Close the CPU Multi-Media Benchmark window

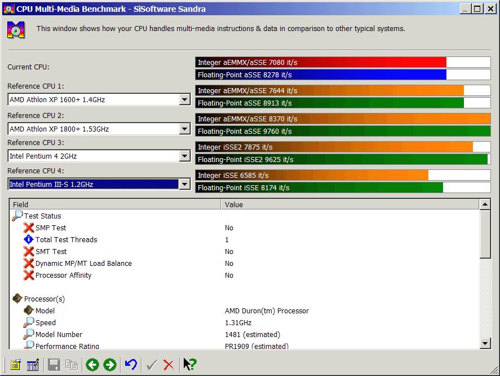490,9
